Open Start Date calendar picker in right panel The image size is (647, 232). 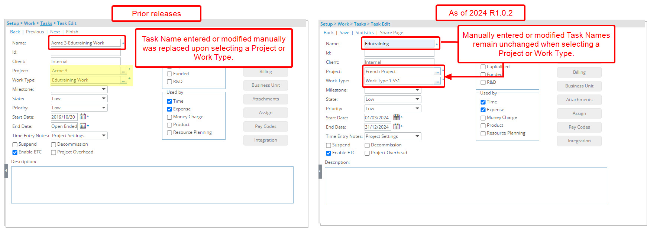[x=397, y=117]
